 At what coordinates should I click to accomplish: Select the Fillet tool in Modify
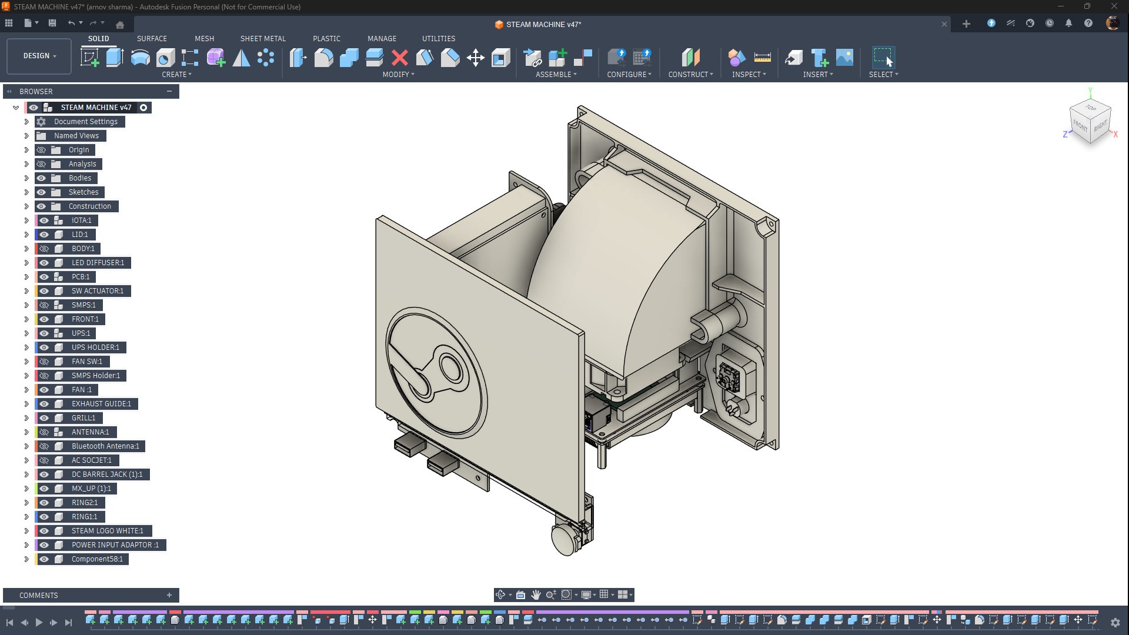point(323,58)
